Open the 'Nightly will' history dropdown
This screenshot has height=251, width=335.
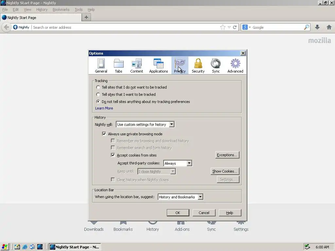(145, 125)
